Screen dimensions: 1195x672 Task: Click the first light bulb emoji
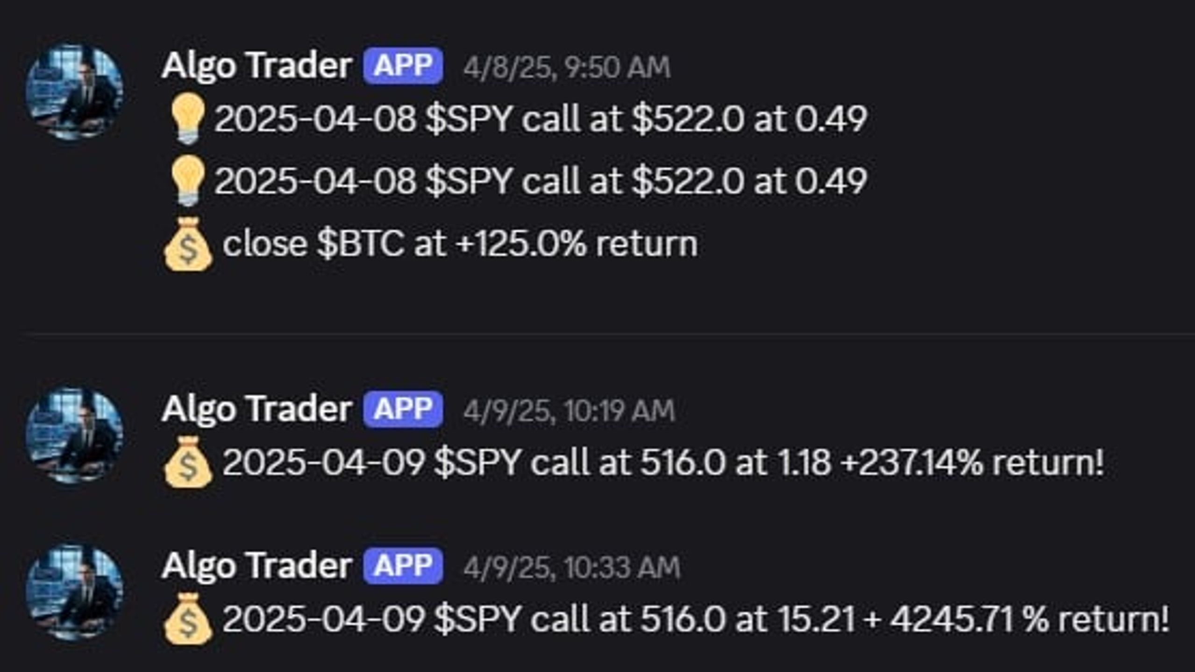point(187,119)
